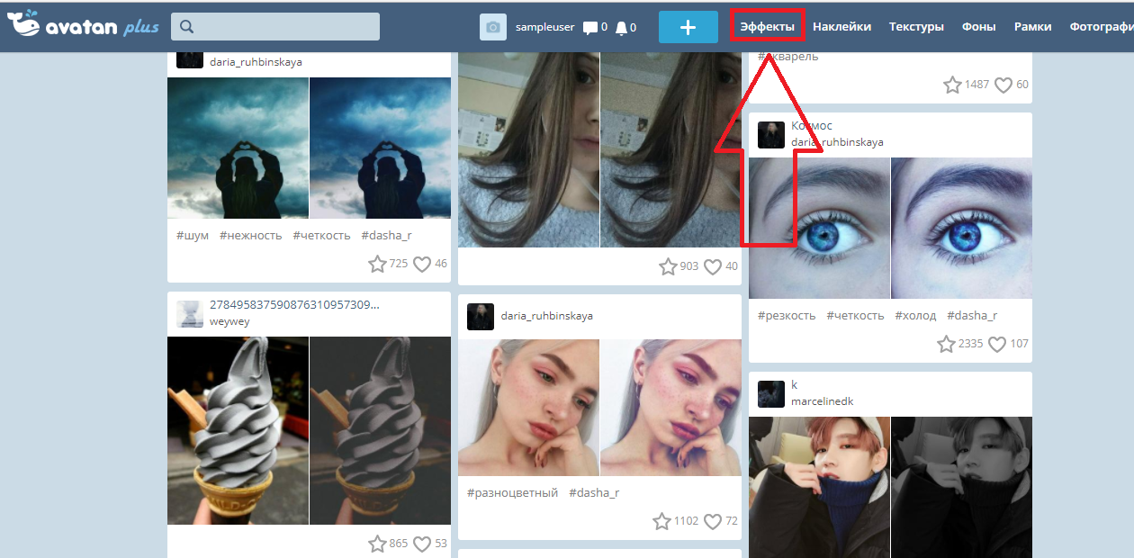
Task: Open the gray ice cream before thumbnail
Action: [238, 430]
